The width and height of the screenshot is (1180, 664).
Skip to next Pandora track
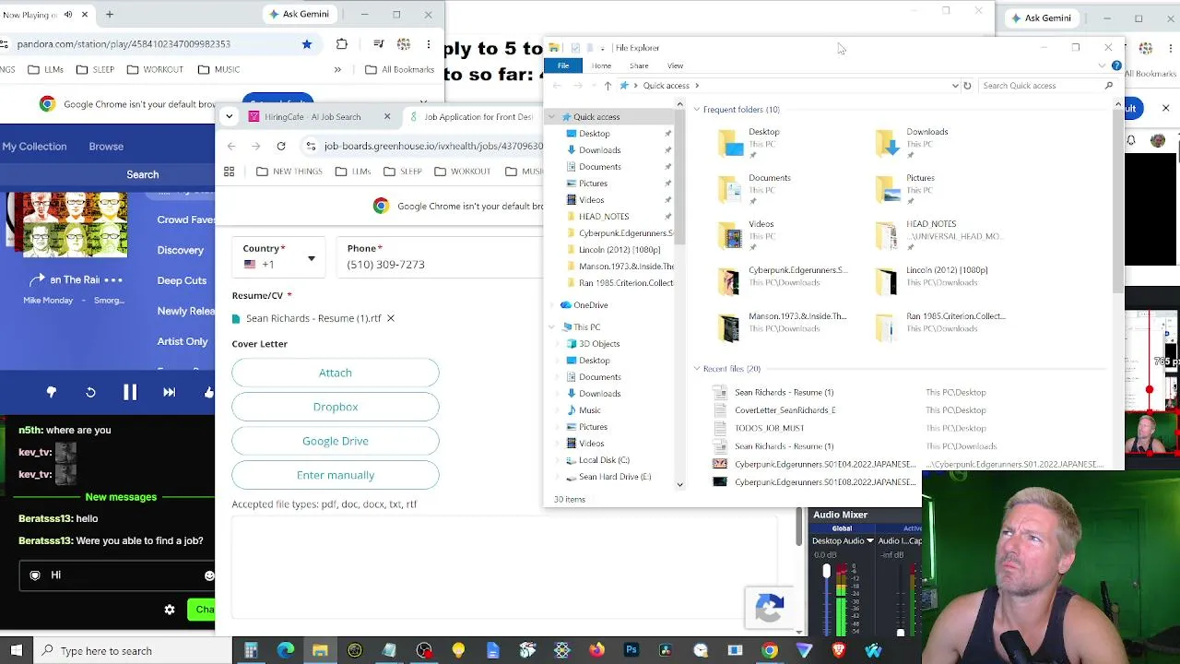(x=169, y=392)
